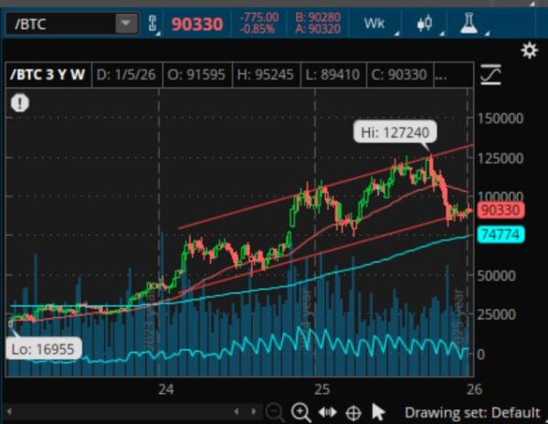Click the expand horizontal arrows icon

pos(326,412)
